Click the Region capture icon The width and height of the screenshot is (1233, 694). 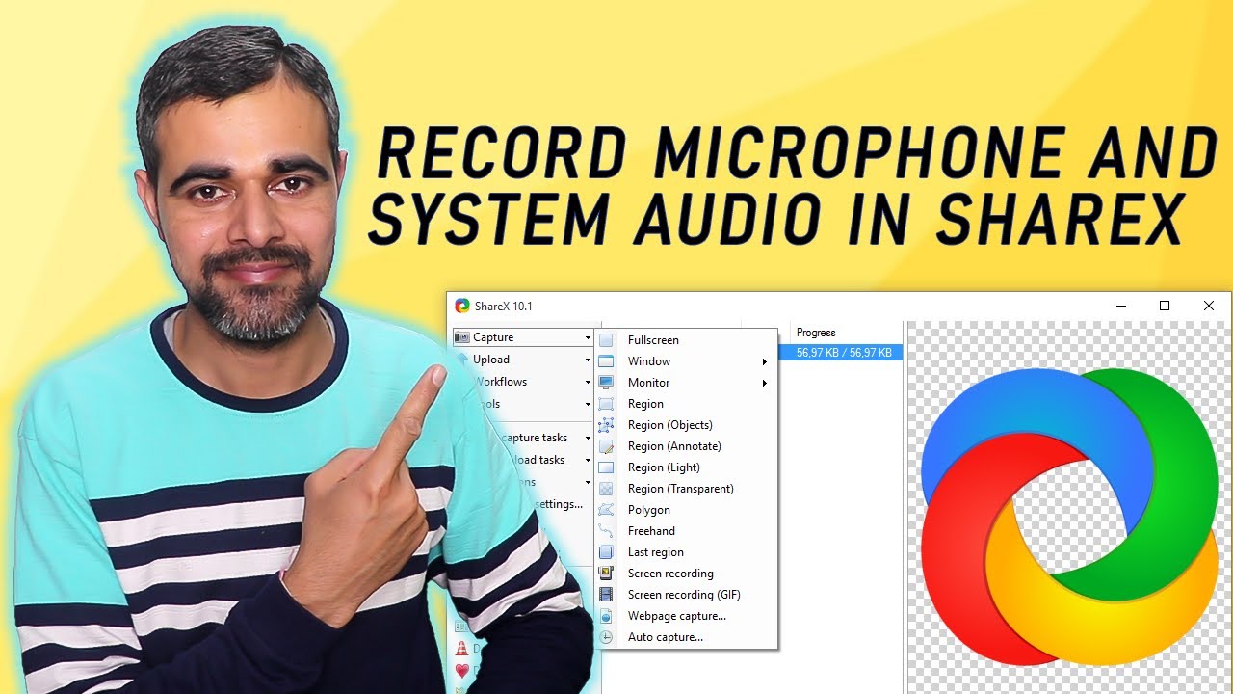[x=606, y=404]
